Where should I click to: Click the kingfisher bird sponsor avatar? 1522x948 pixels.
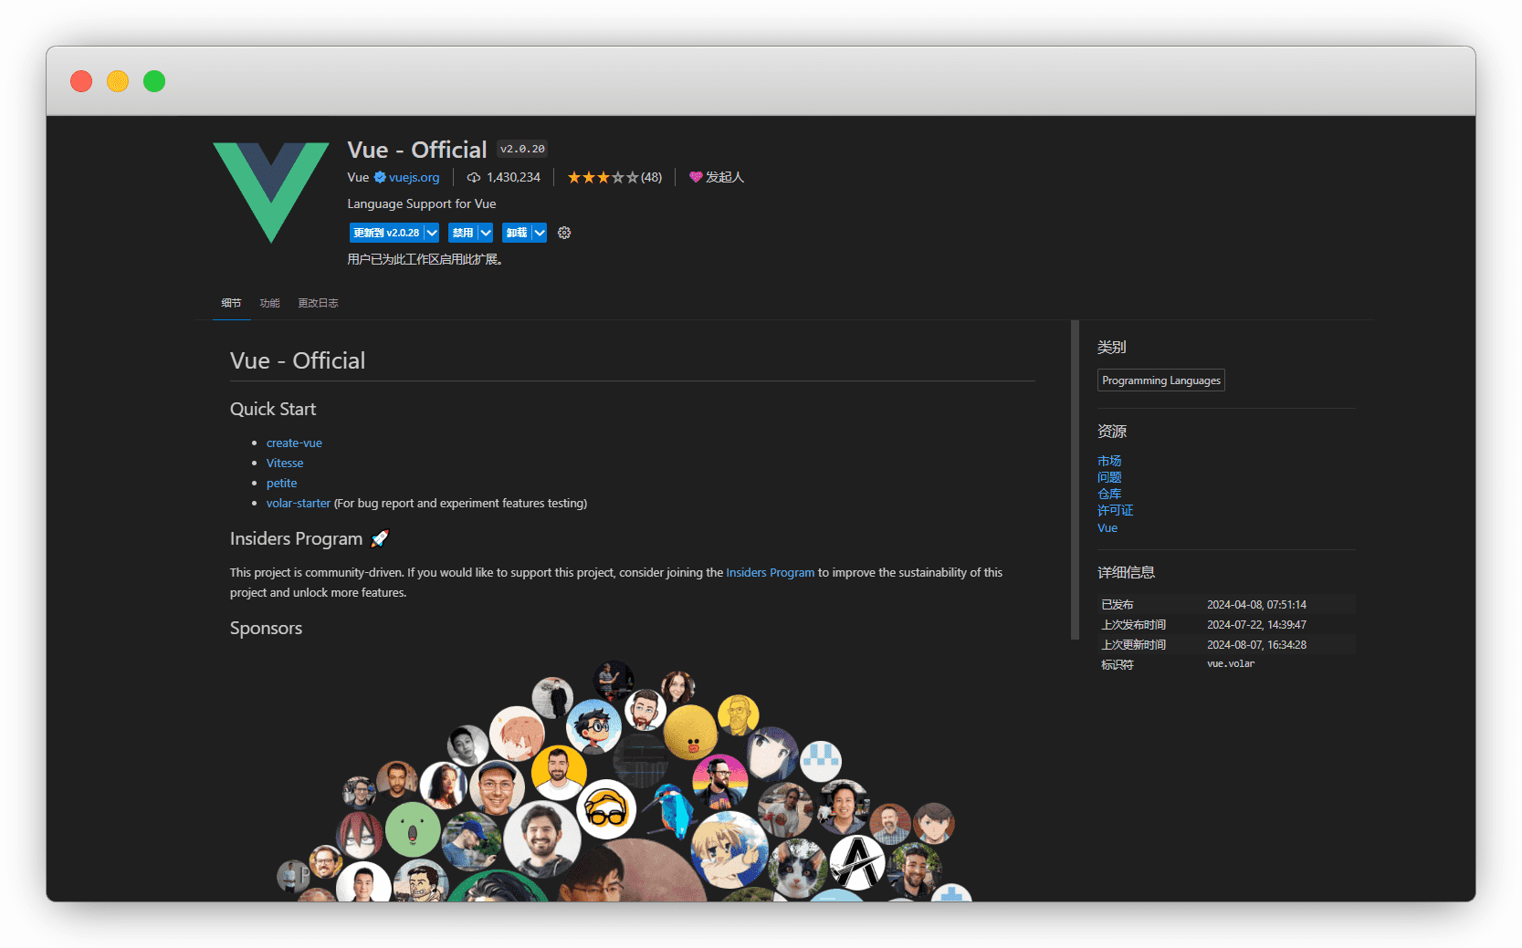(671, 808)
